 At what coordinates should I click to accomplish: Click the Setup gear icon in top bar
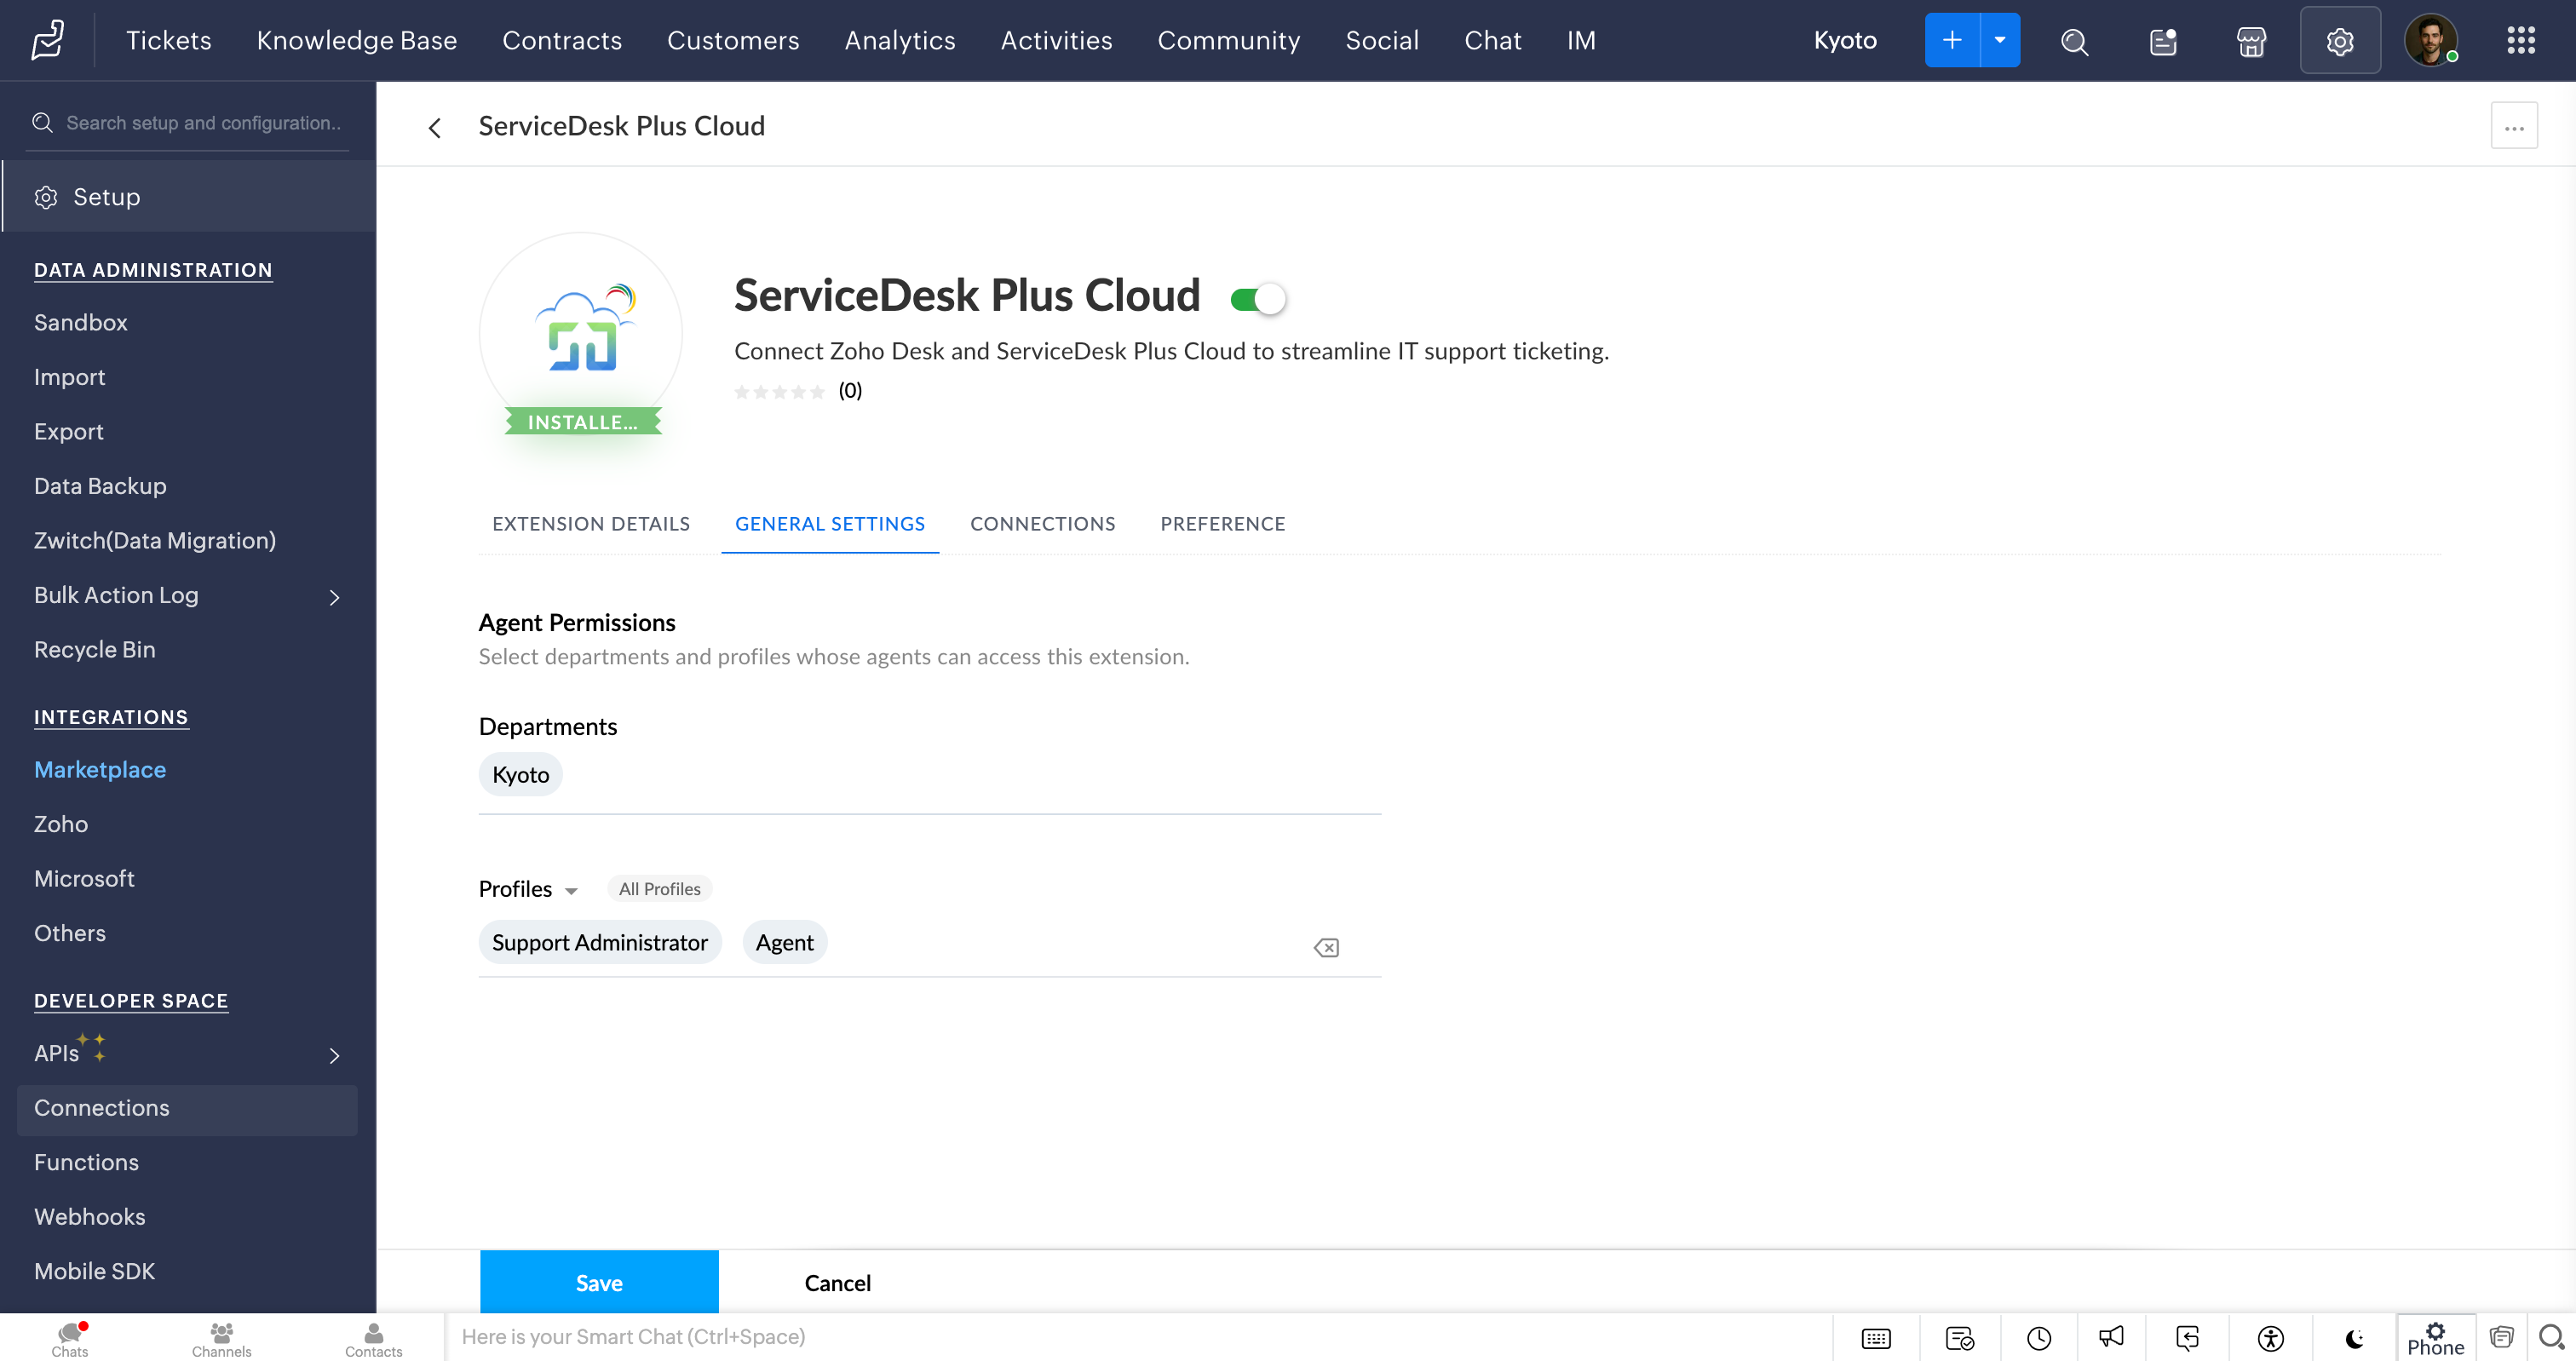tap(2340, 41)
